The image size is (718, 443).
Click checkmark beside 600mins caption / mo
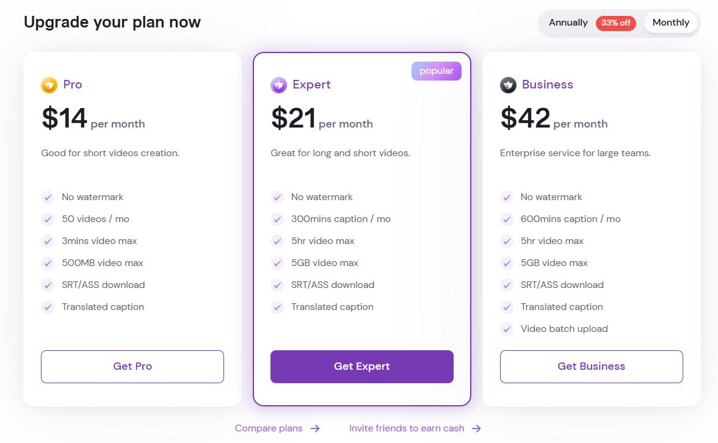point(507,219)
